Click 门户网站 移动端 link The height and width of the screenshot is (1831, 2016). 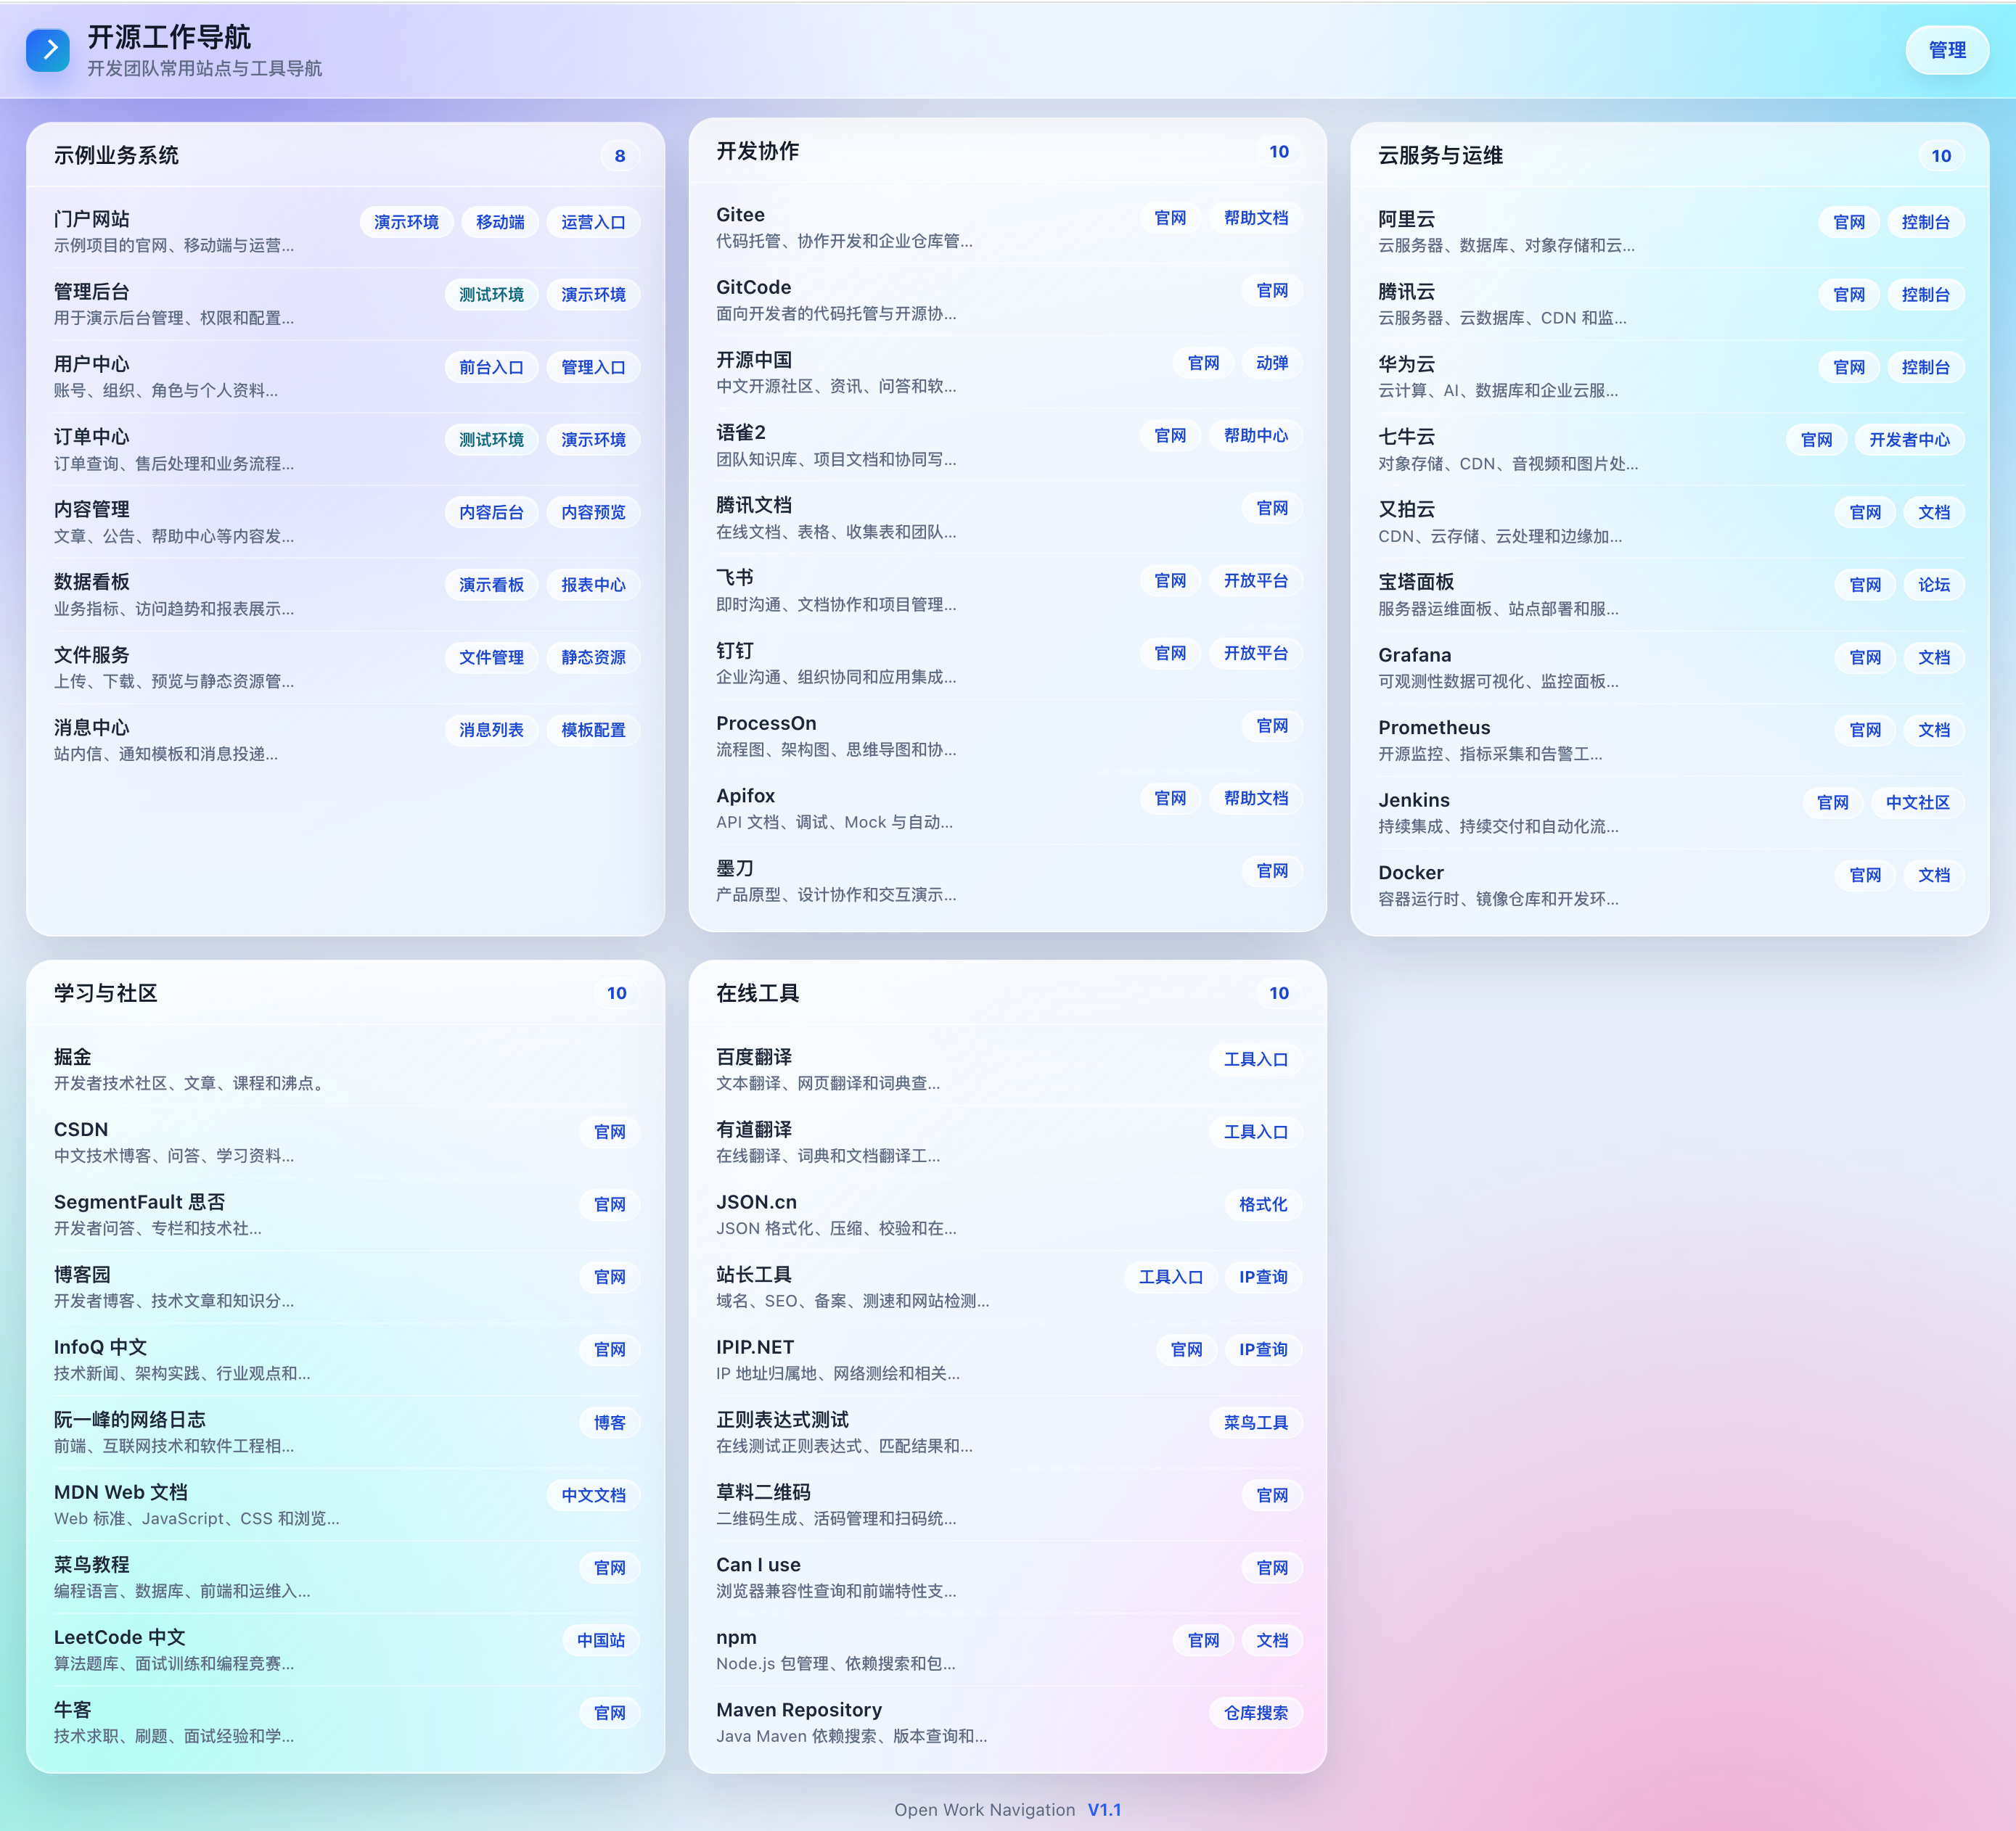[x=500, y=222]
